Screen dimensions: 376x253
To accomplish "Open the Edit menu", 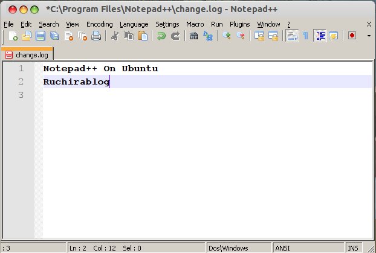I will [x=26, y=24].
